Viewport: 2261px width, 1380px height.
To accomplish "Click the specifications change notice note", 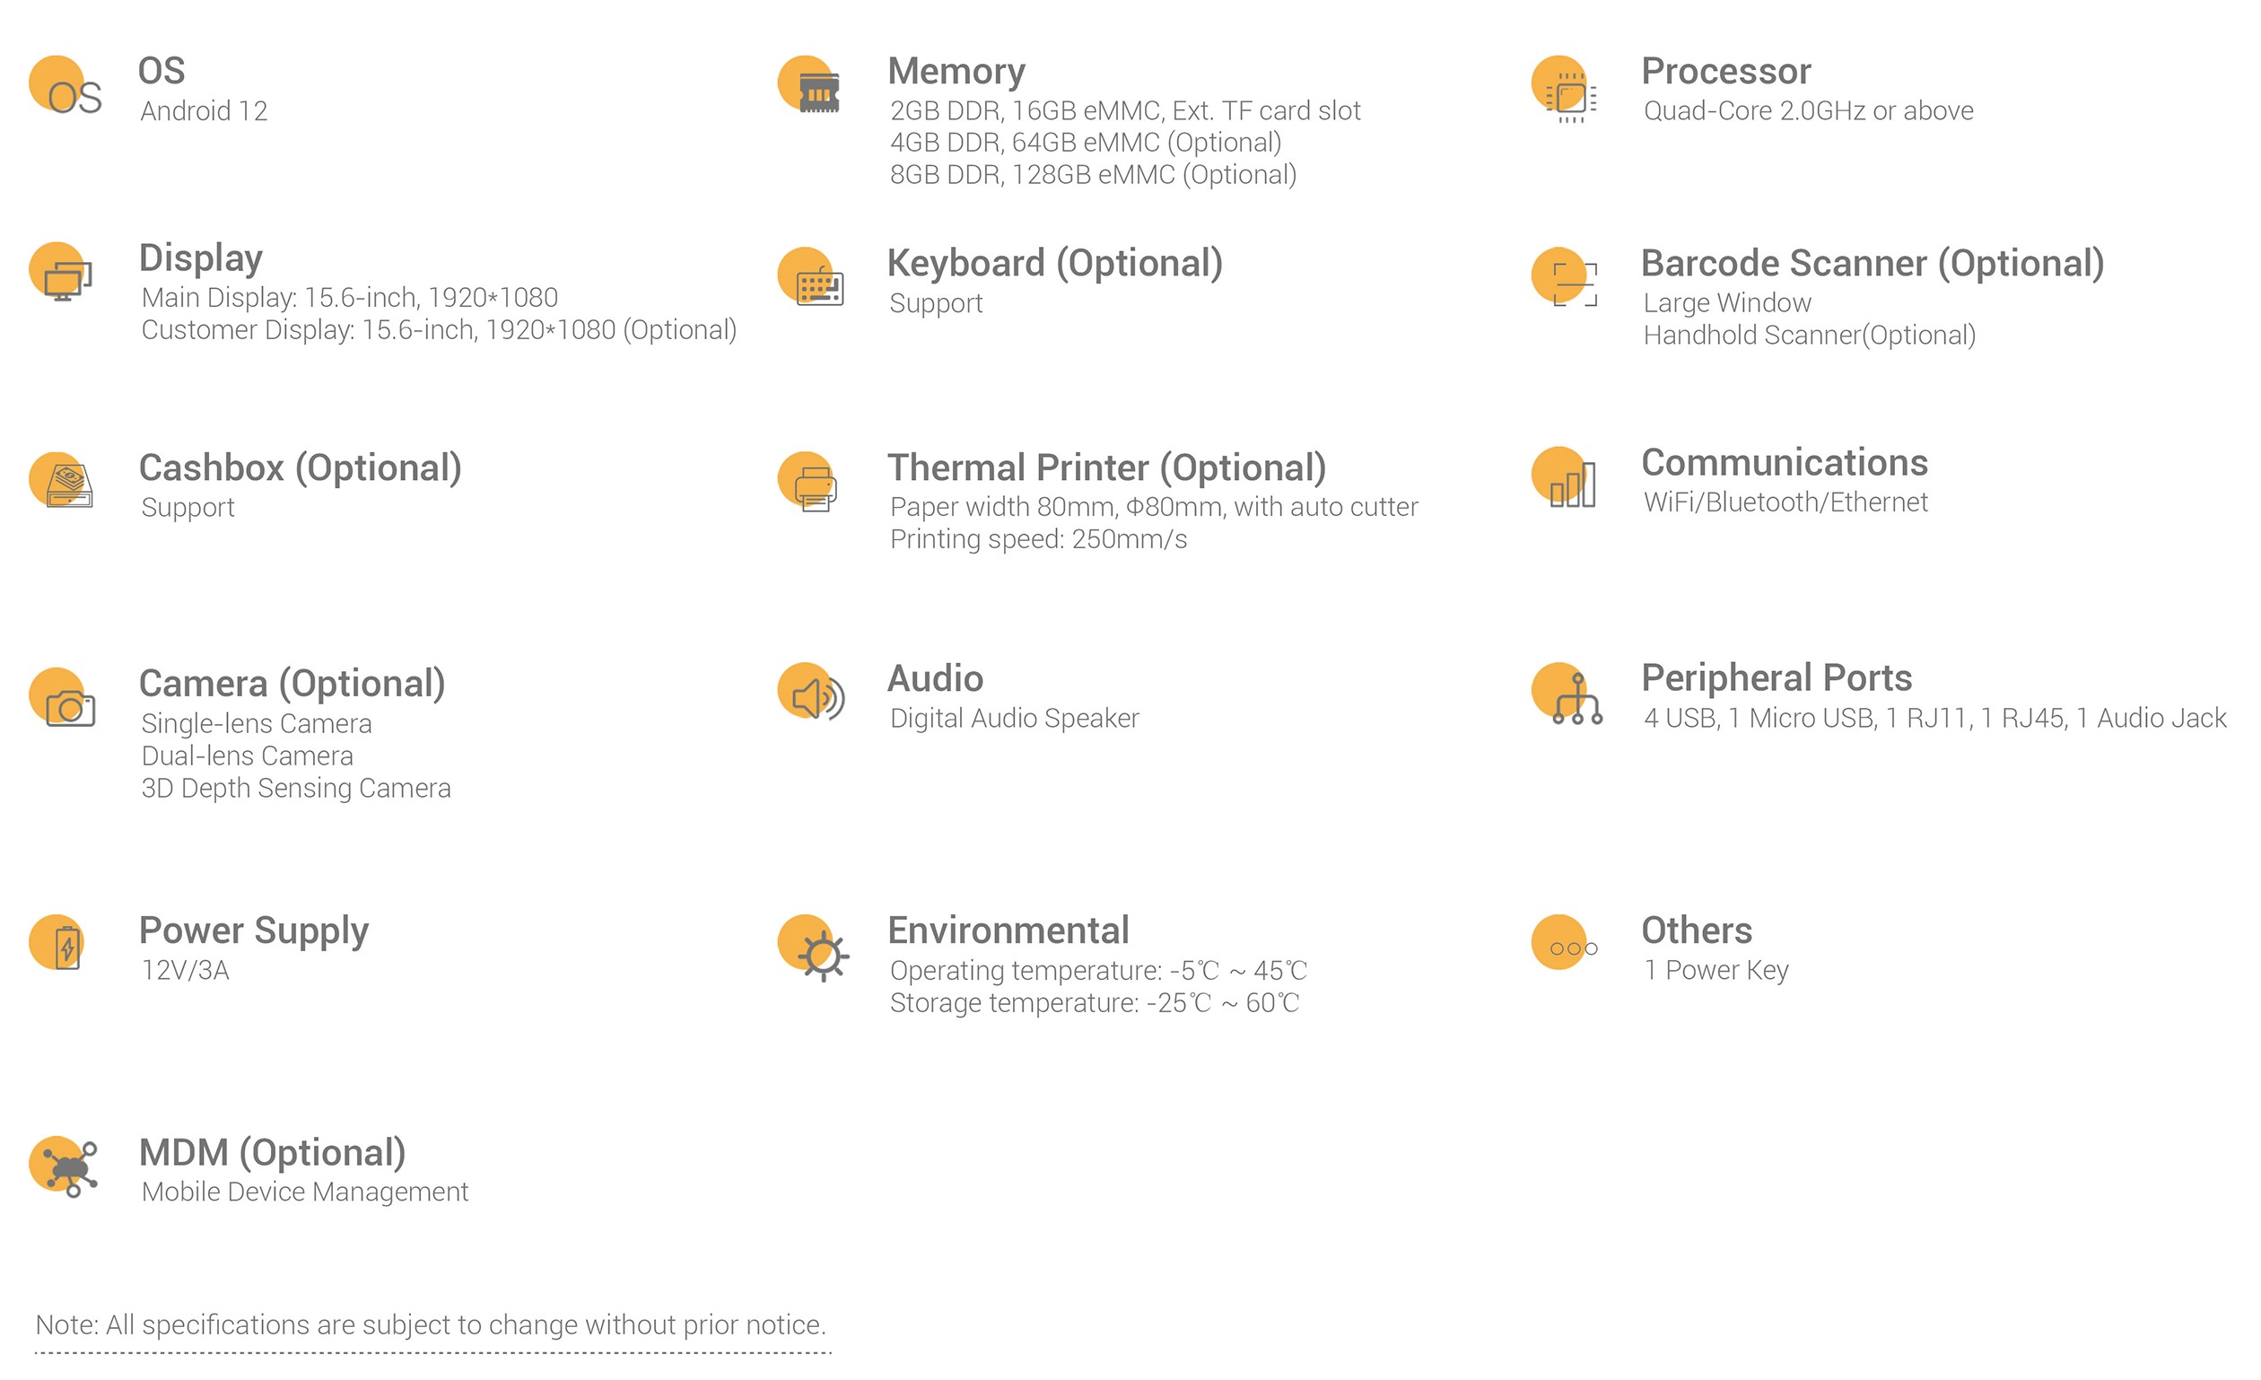I will click(x=431, y=1325).
